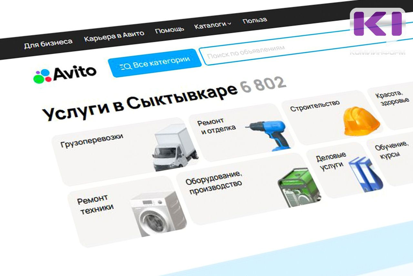Click the purple Komiinform logo
This screenshot has height=276, width=413.
coord(377,24)
